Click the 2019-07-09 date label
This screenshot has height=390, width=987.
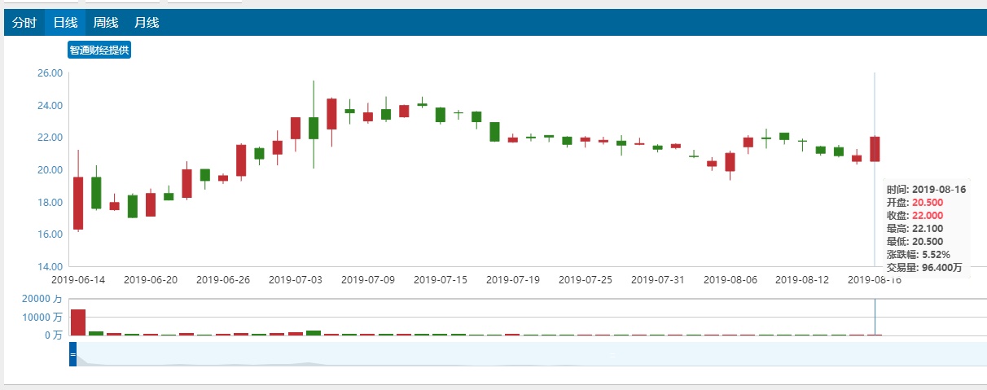pyautogui.click(x=368, y=279)
